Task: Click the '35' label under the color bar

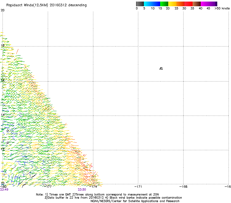Action: click(192, 8)
